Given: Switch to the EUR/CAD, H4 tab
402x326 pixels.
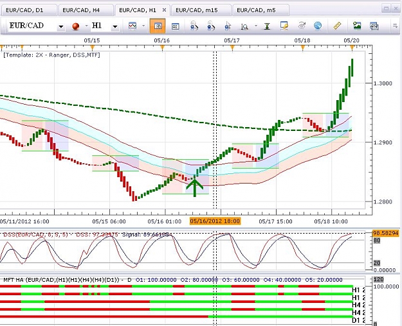Looking at the screenshot, I should (x=86, y=10).
